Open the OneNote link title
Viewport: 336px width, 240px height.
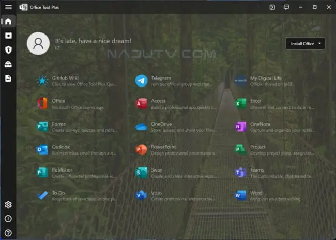point(260,124)
